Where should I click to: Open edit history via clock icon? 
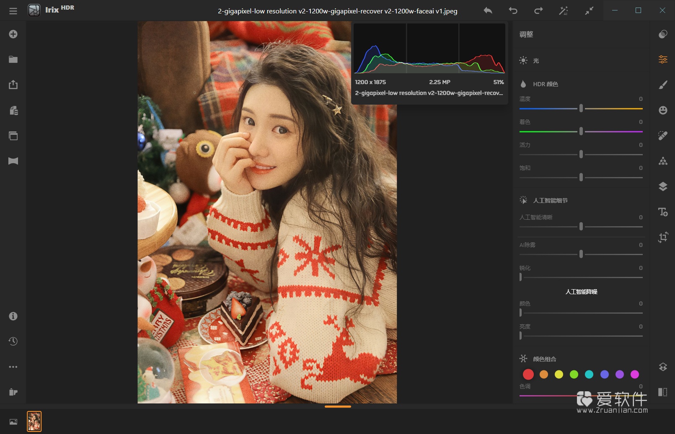13,341
